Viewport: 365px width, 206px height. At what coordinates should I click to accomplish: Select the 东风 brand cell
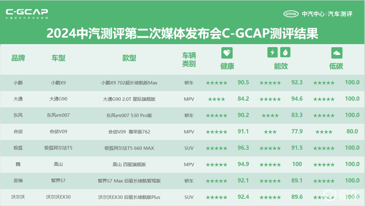pos(18,115)
